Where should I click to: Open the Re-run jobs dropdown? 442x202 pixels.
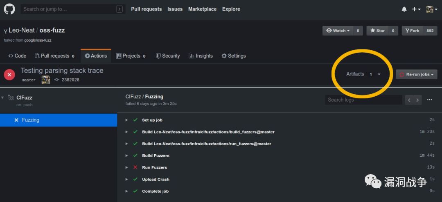[x=417, y=74]
